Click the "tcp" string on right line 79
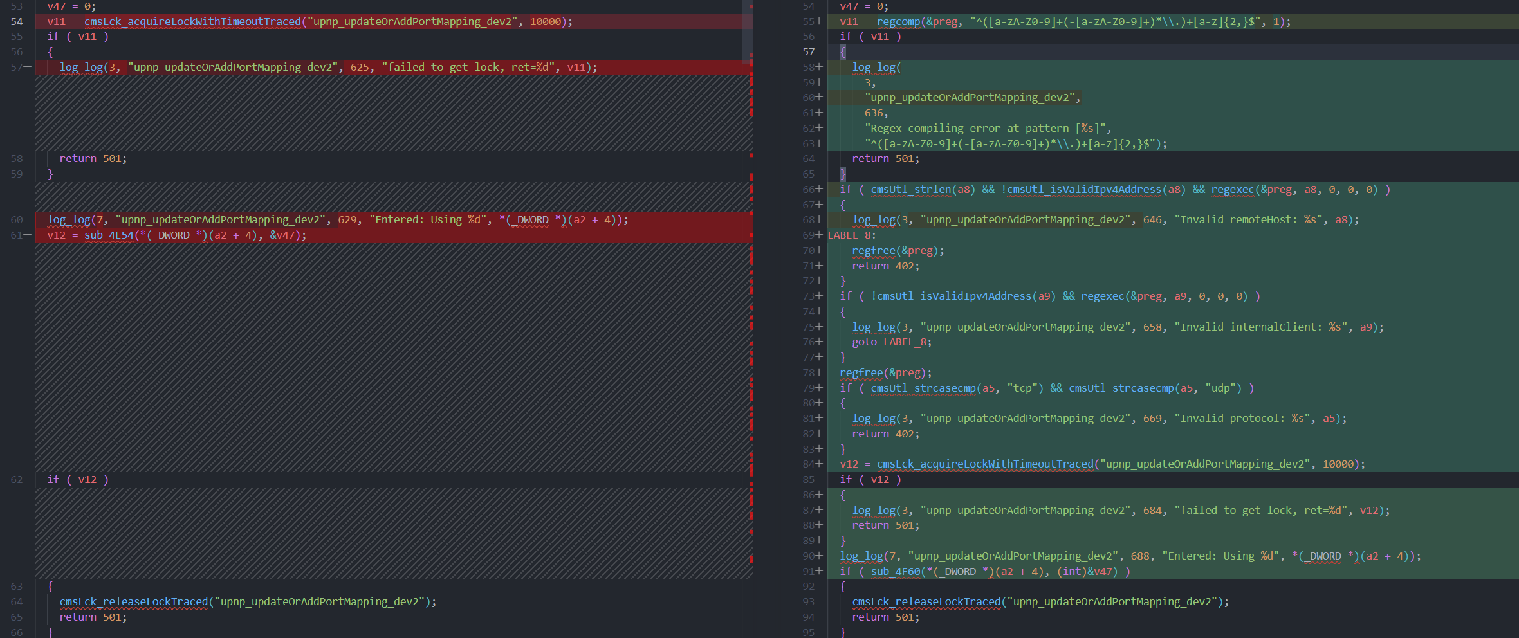The image size is (1519, 638). pos(1022,388)
